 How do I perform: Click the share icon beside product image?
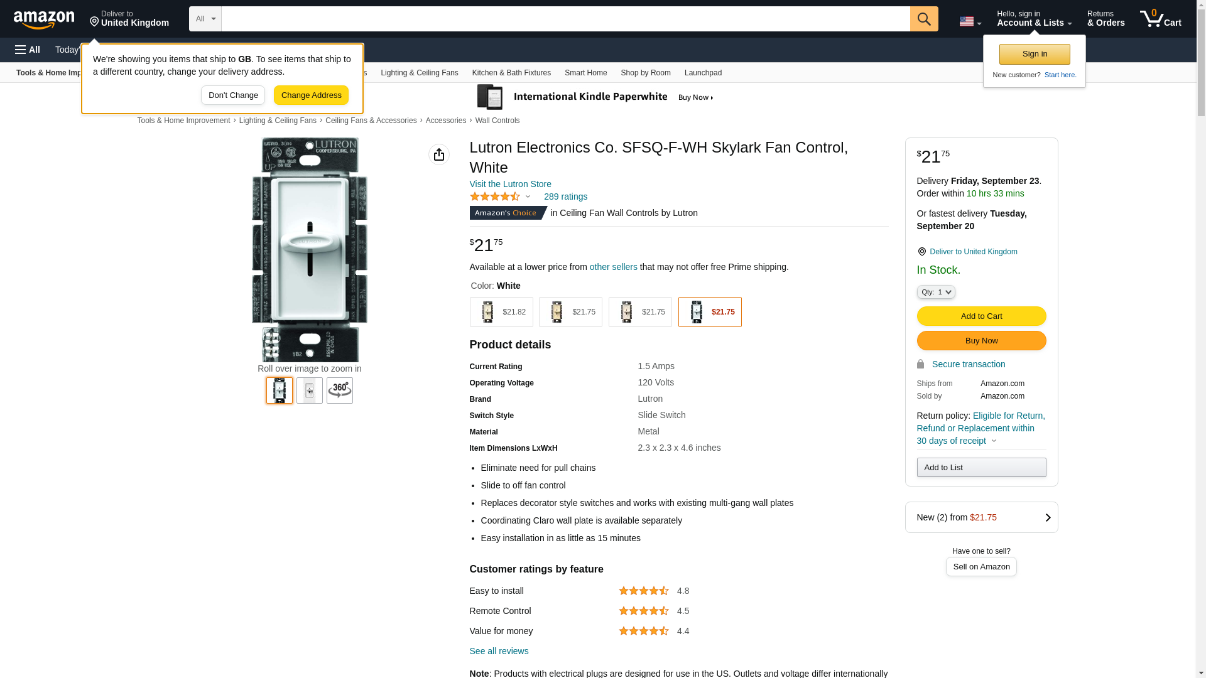438,154
